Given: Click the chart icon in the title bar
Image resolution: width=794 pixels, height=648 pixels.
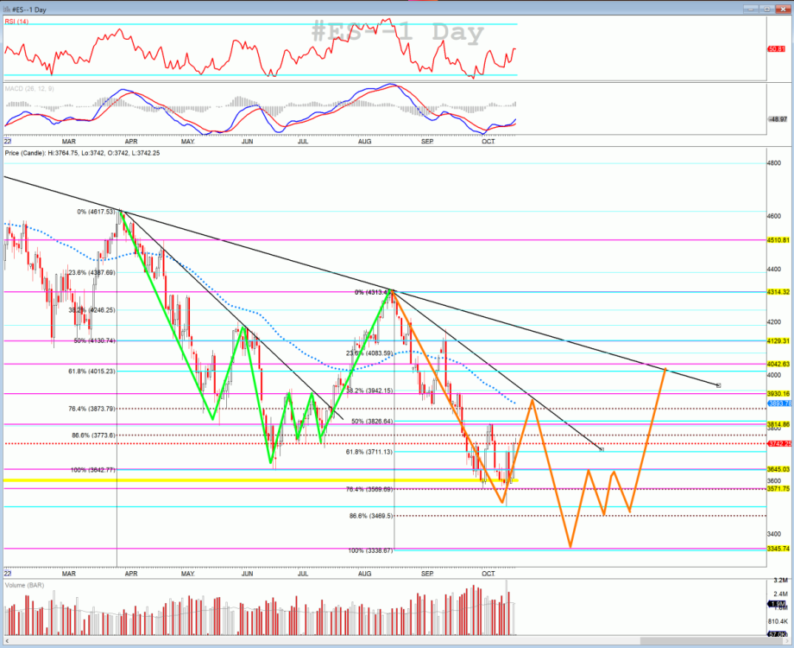Looking at the screenshot, I should [7, 8].
